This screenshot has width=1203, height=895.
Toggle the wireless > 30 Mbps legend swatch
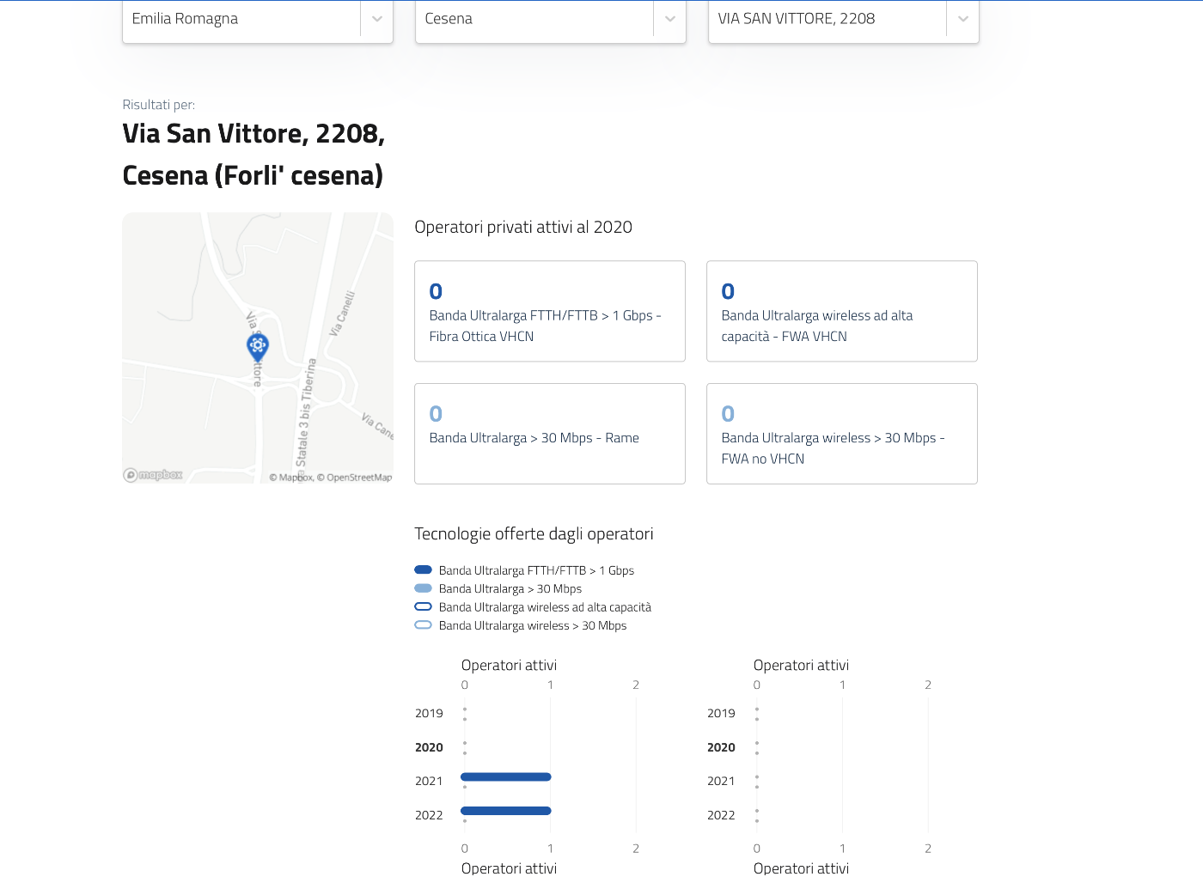(423, 625)
